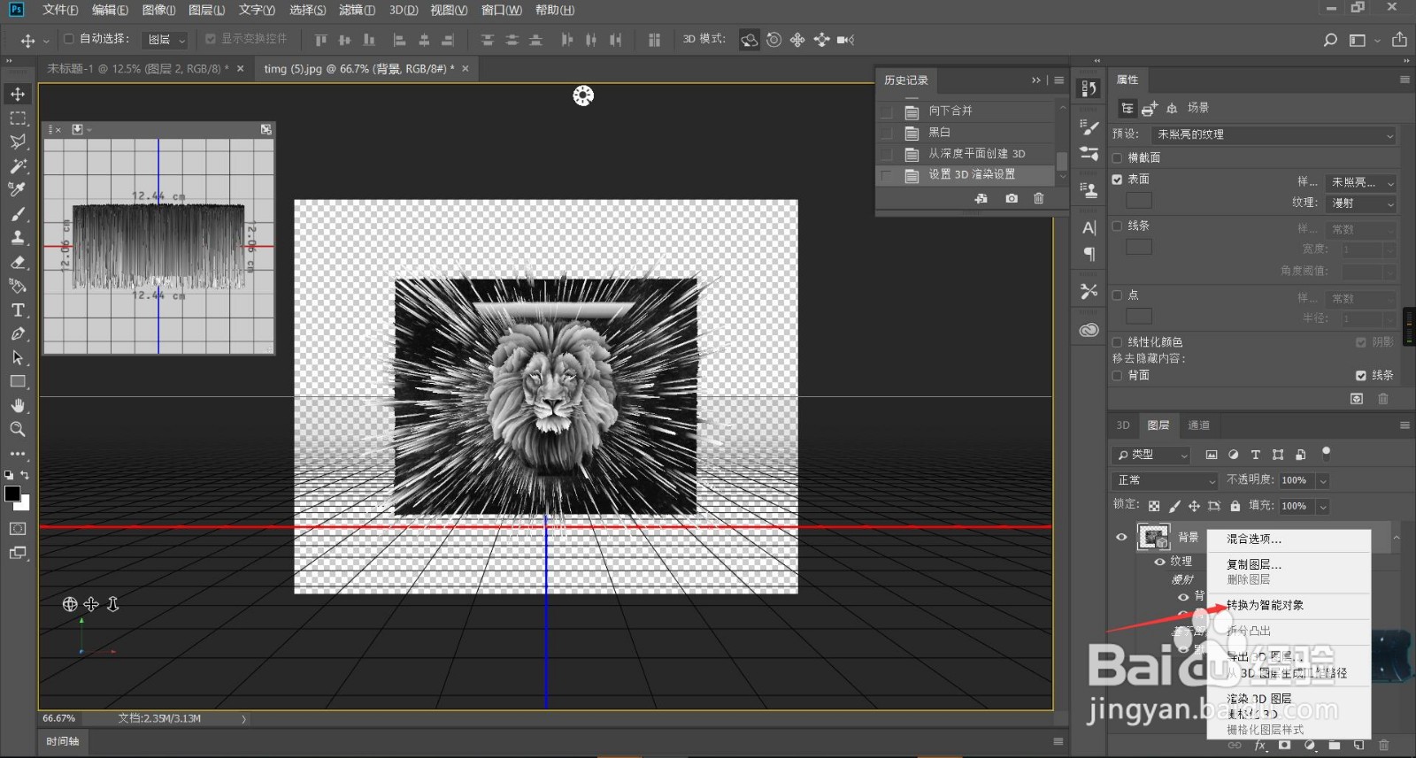The width and height of the screenshot is (1416, 758).
Task: Enable the Cross Section checkbox
Action: pos(1117,157)
